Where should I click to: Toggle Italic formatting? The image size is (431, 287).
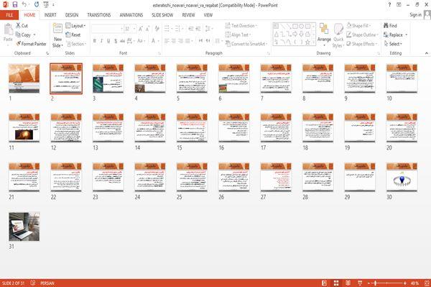coord(101,41)
